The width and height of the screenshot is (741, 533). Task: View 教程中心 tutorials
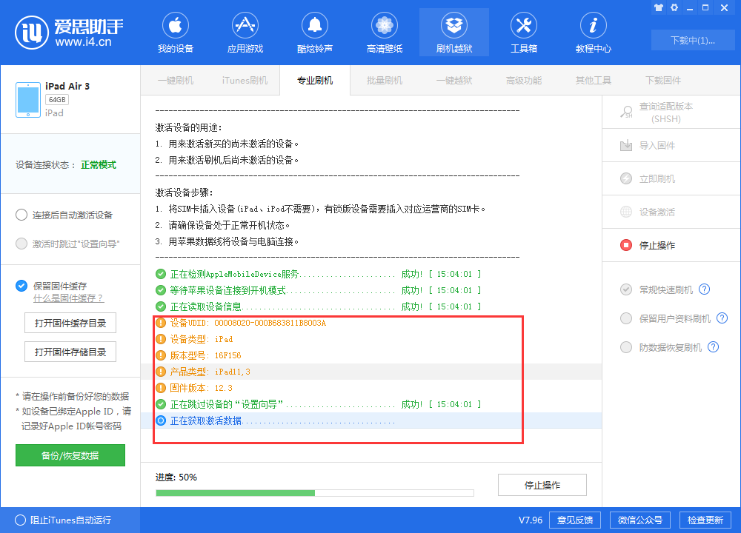coord(593,32)
